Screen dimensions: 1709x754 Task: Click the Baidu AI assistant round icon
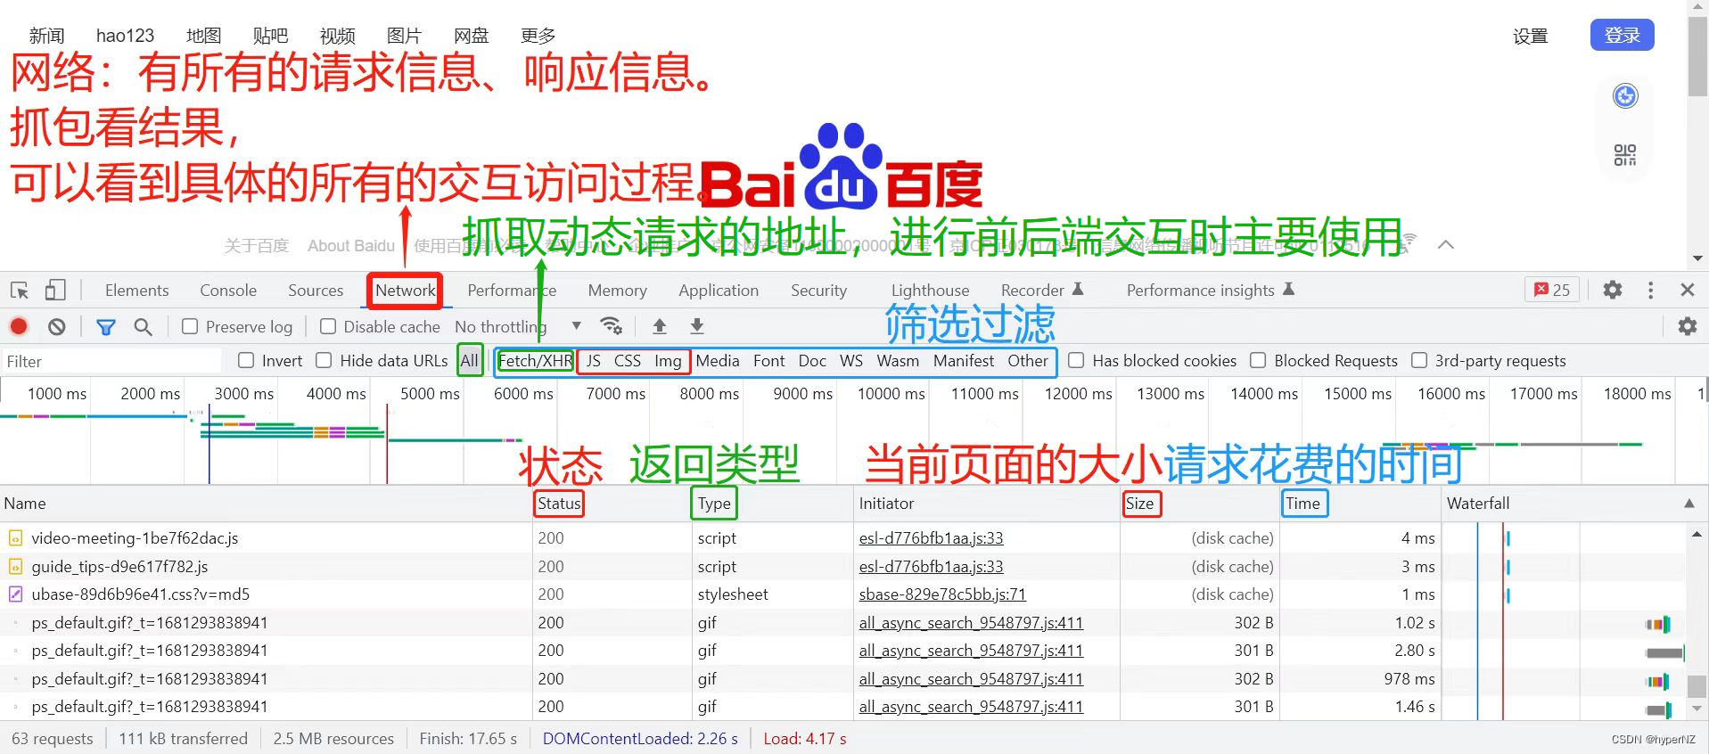(1625, 96)
